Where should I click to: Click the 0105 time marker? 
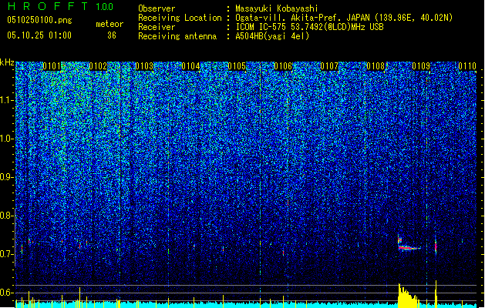(x=237, y=66)
